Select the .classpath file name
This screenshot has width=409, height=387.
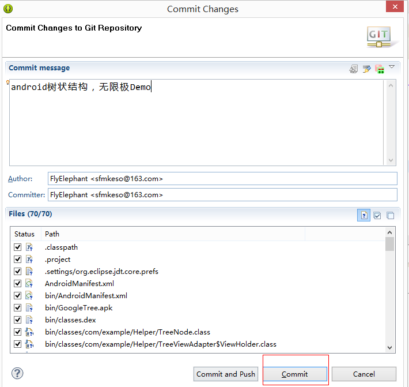point(61,247)
